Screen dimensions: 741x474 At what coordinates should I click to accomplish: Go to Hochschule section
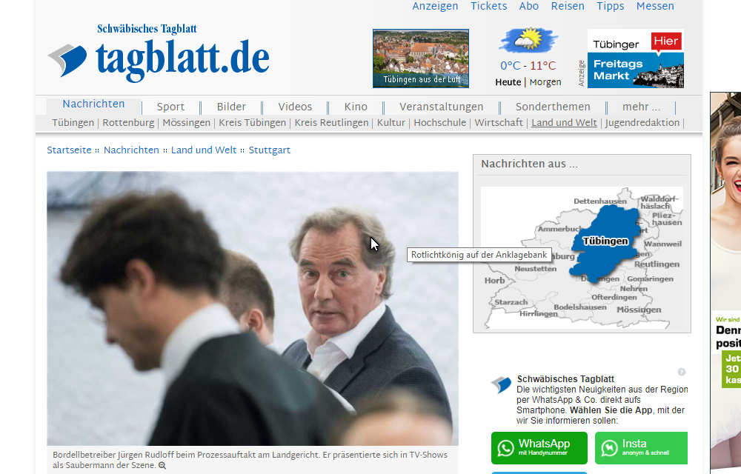[440, 123]
